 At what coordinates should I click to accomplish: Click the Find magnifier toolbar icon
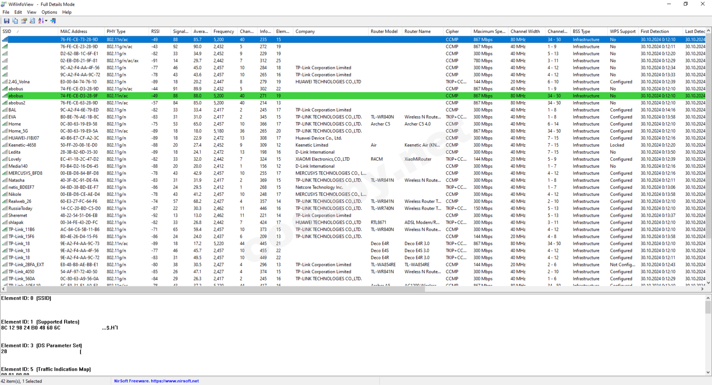(32, 21)
